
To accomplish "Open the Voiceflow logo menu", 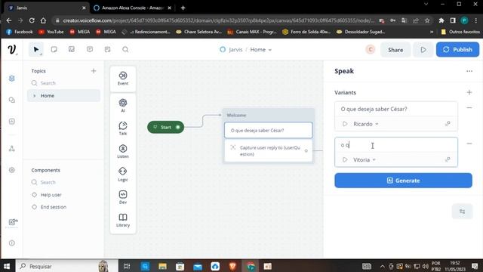I will point(12,50).
